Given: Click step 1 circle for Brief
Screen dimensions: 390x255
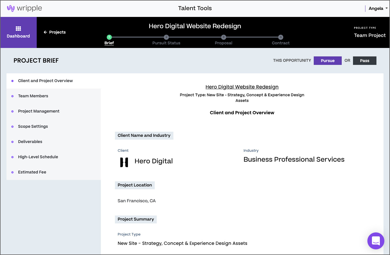Looking at the screenshot, I should coord(109,37).
